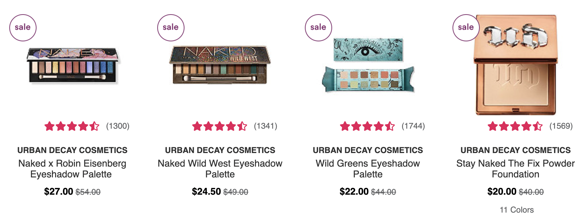Click star rating of Wild Greens palette
585x224 pixels.
(x=367, y=126)
